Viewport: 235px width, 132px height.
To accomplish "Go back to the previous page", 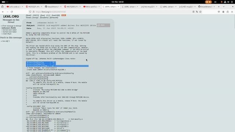I will tap(3, 12).
